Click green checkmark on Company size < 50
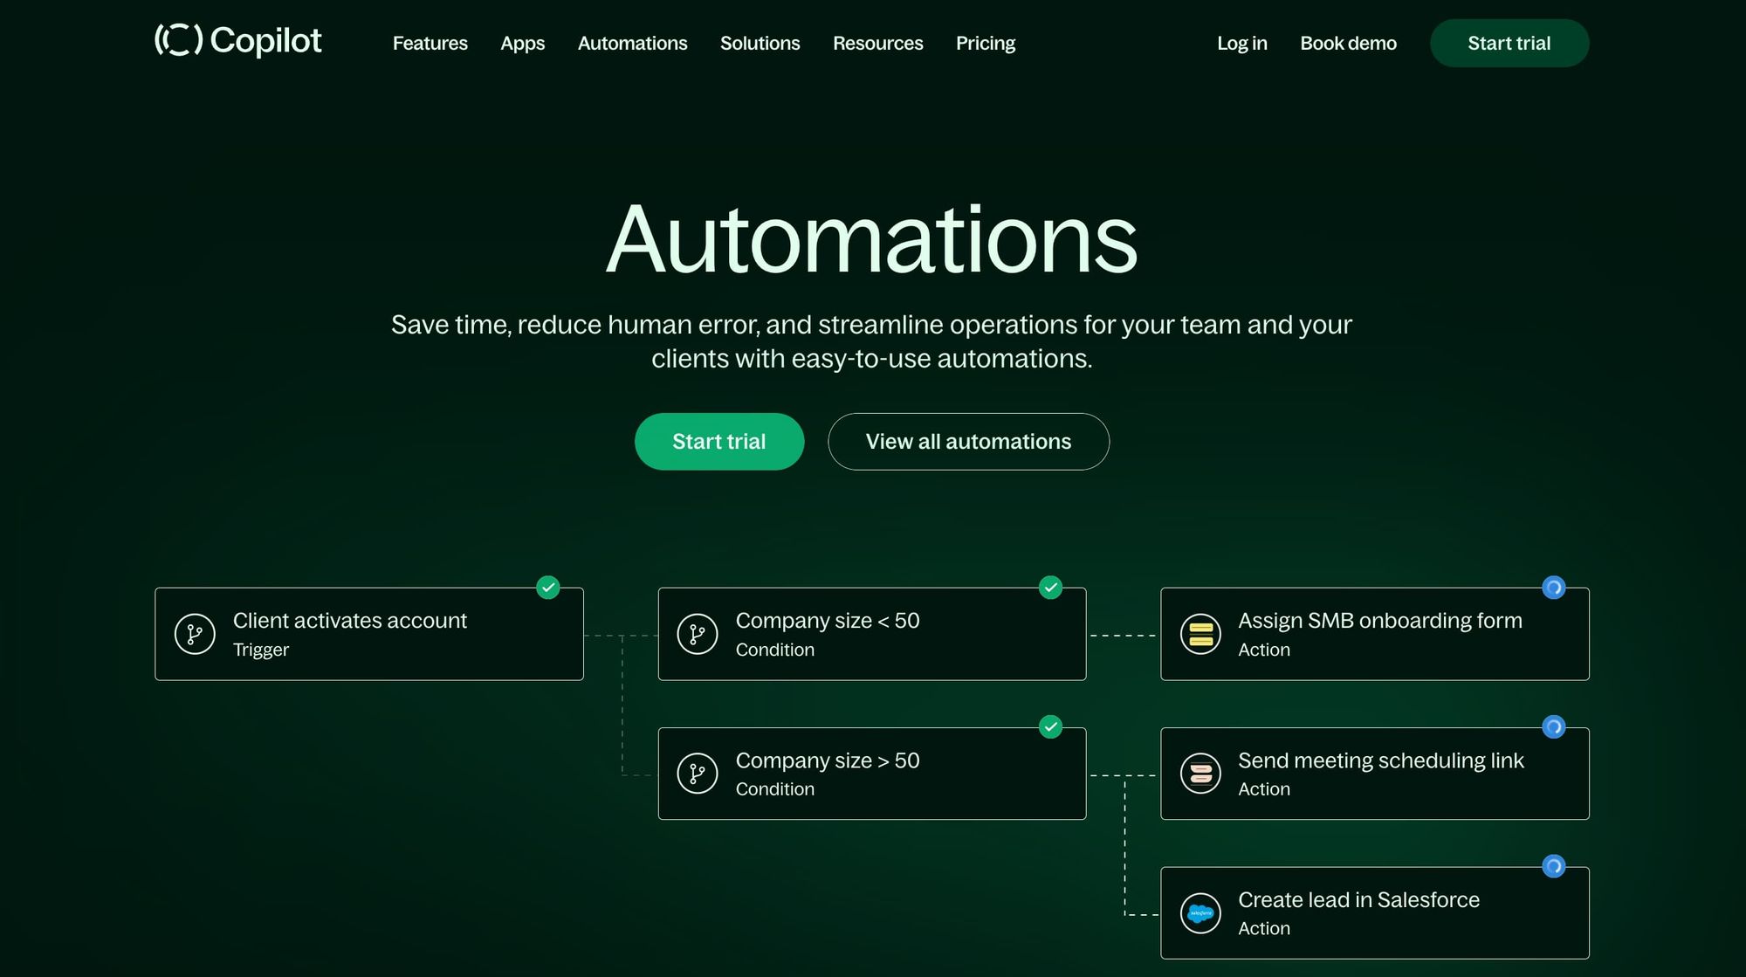1746x977 pixels. point(1050,588)
